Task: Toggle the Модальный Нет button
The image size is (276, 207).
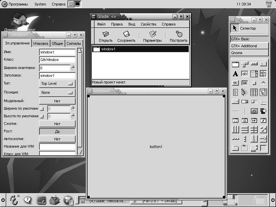Action: [57, 101]
